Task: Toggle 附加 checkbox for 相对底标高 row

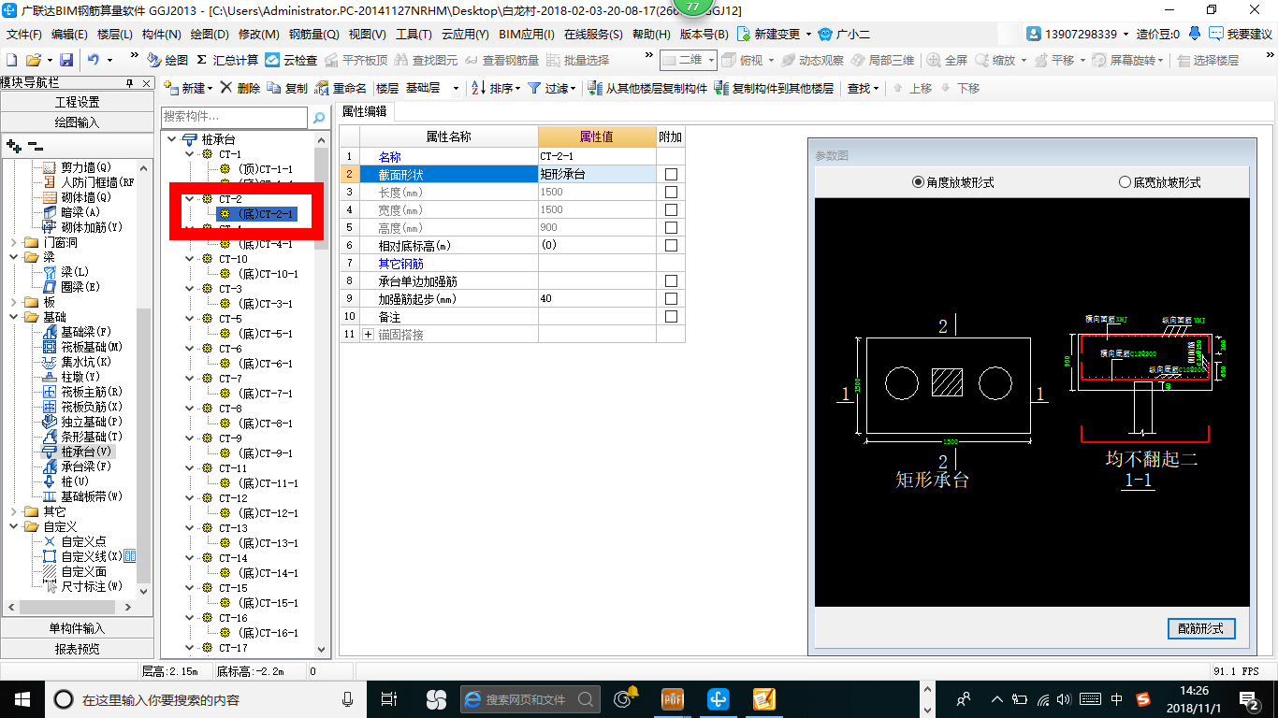Action: pos(671,245)
